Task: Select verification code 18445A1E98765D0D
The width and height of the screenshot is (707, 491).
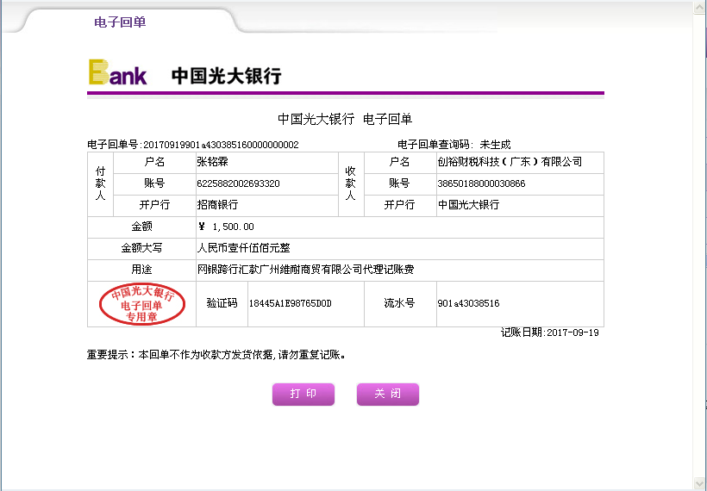Action: (291, 303)
